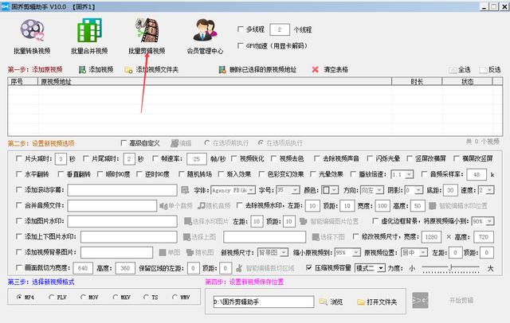
Task: Click 开始剪辑 start button
Action: click(x=461, y=300)
